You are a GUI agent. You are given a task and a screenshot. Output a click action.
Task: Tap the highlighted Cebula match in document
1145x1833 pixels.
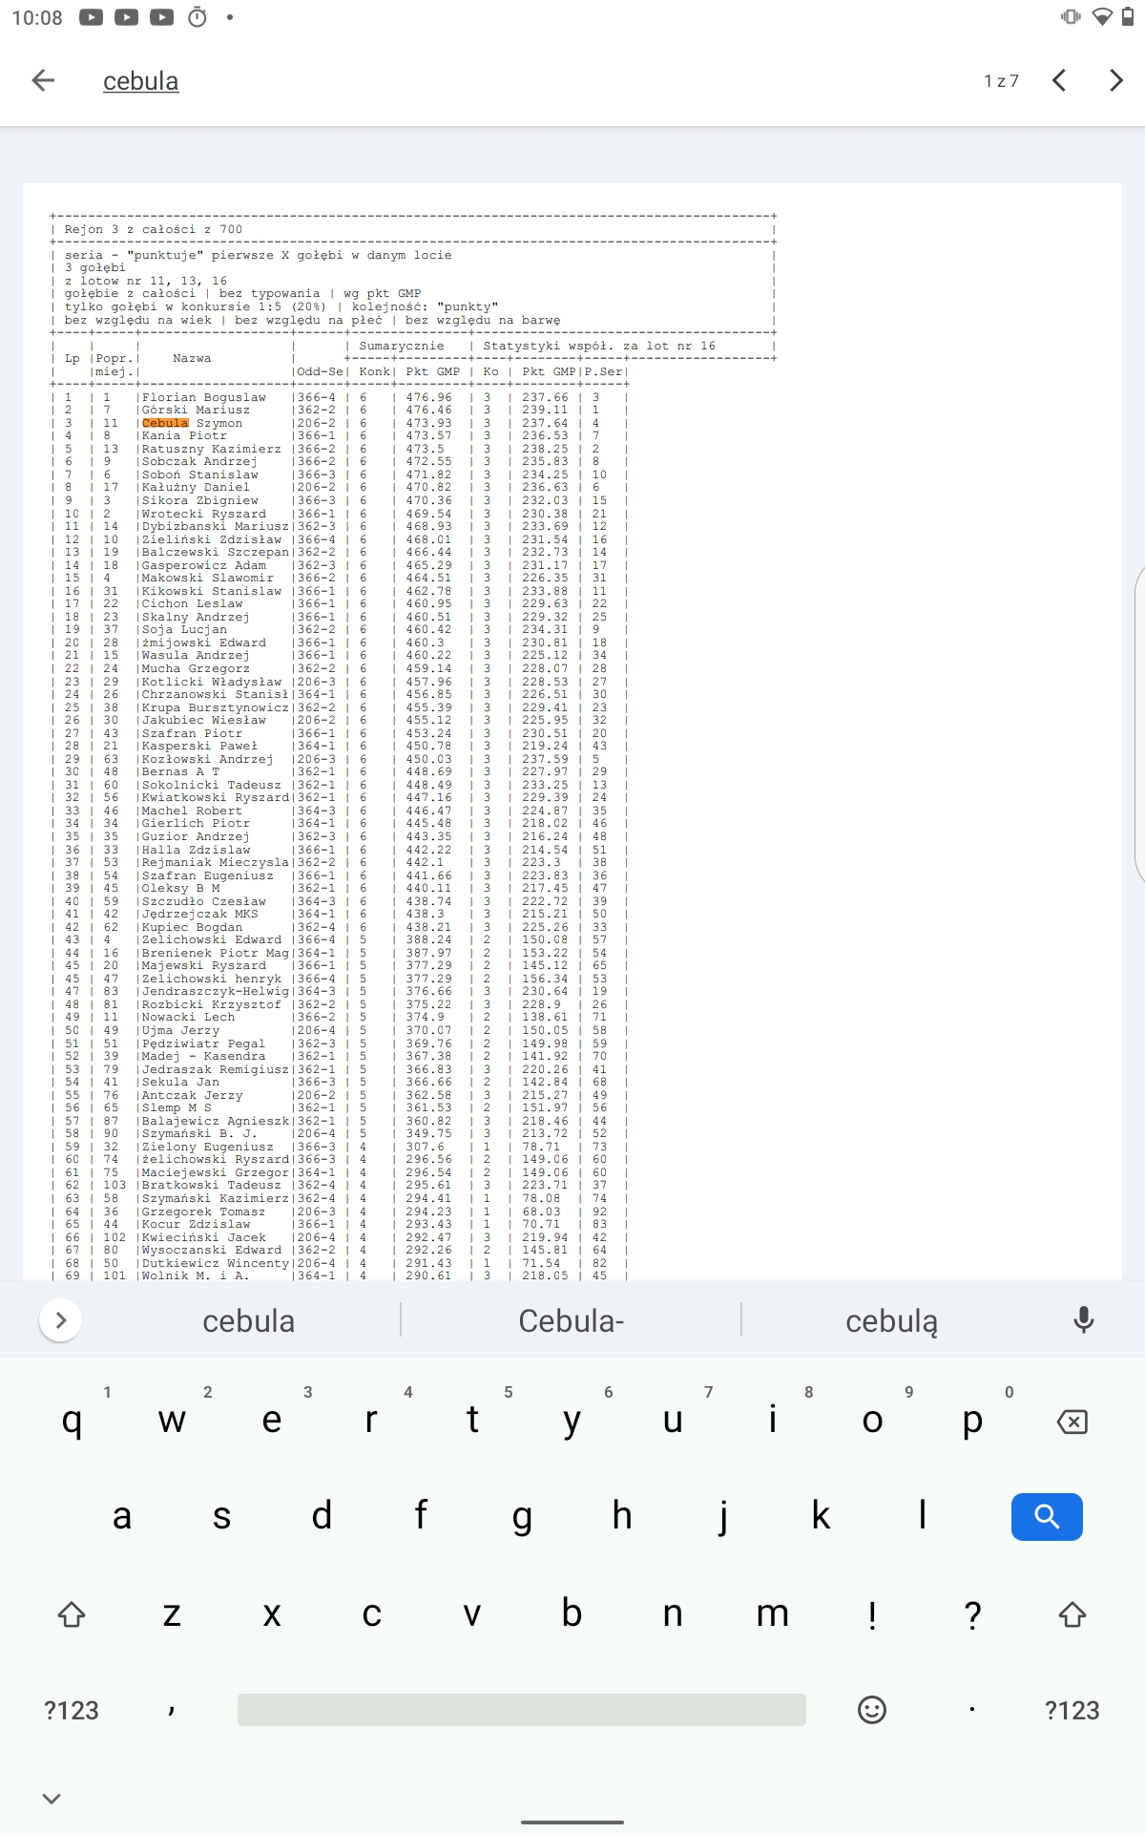(165, 423)
